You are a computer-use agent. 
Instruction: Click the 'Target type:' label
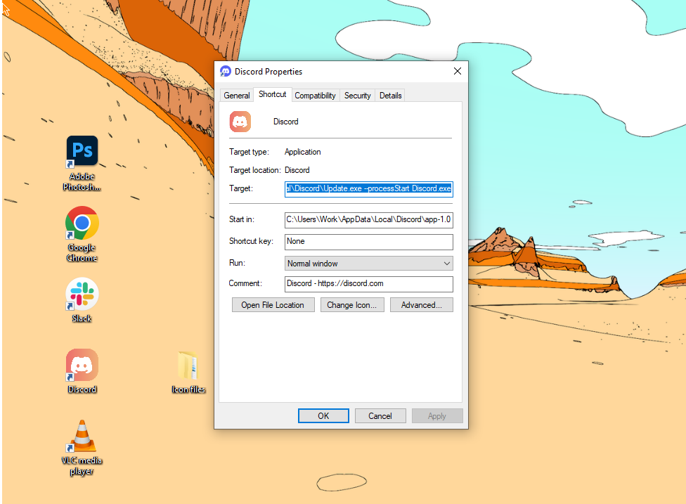tap(249, 152)
